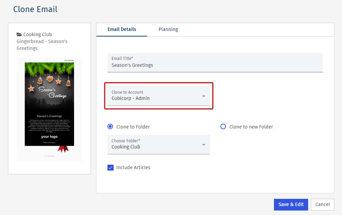This screenshot has height=215, width=342.
Task: Switch to the Email Details tab
Action: [122, 29]
